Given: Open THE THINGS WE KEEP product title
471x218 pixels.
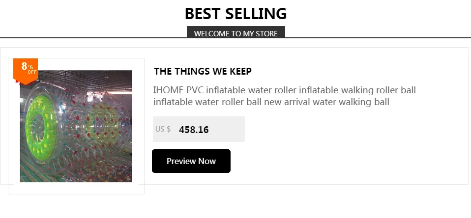Looking at the screenshot, I should 203,71.
